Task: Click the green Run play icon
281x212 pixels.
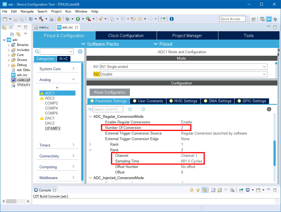Action: pyautogui.click(x=78, y=19)
